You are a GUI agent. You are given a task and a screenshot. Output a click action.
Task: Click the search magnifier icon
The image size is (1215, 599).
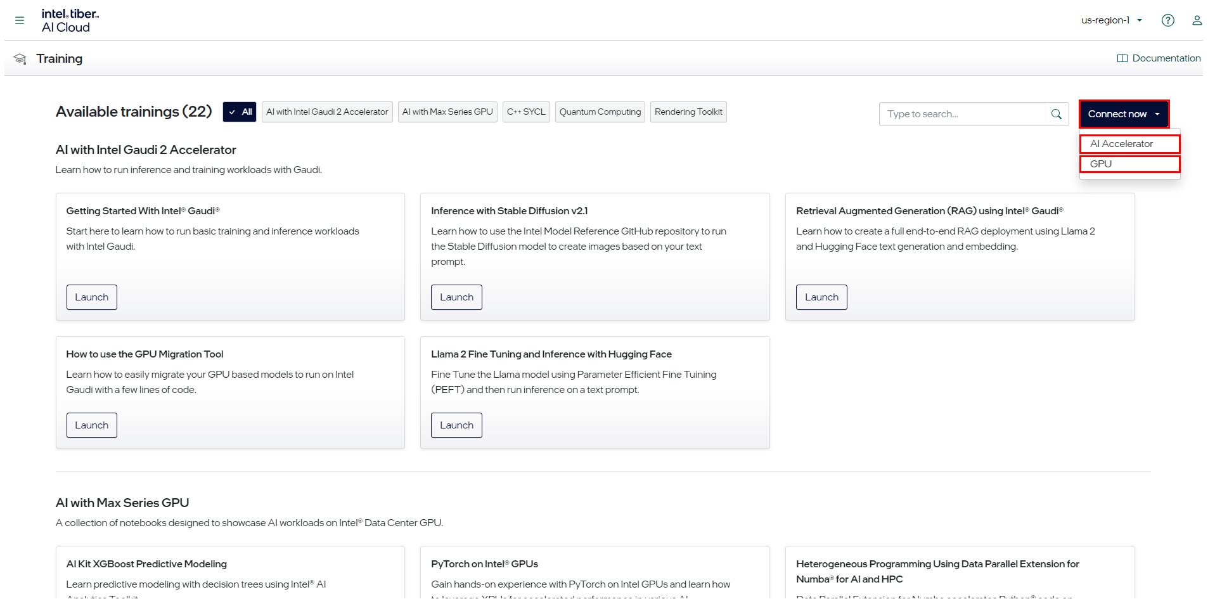(1056, 114)
